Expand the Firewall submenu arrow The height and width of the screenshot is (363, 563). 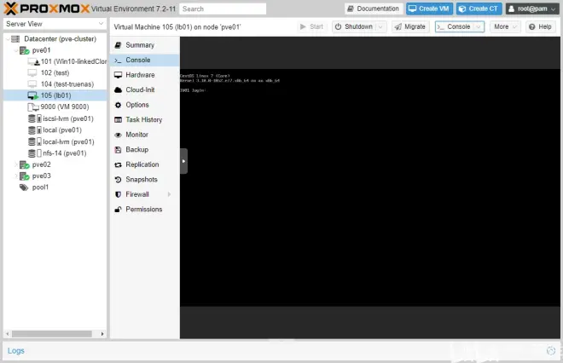click(169, 194)
